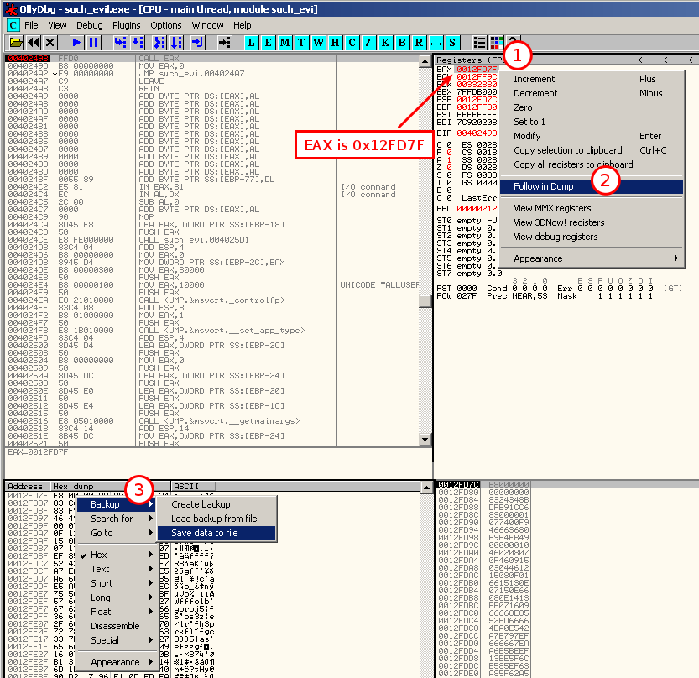Pause the debugged program
The width and height of the screenshot is (699, 678).
[93, 42]
